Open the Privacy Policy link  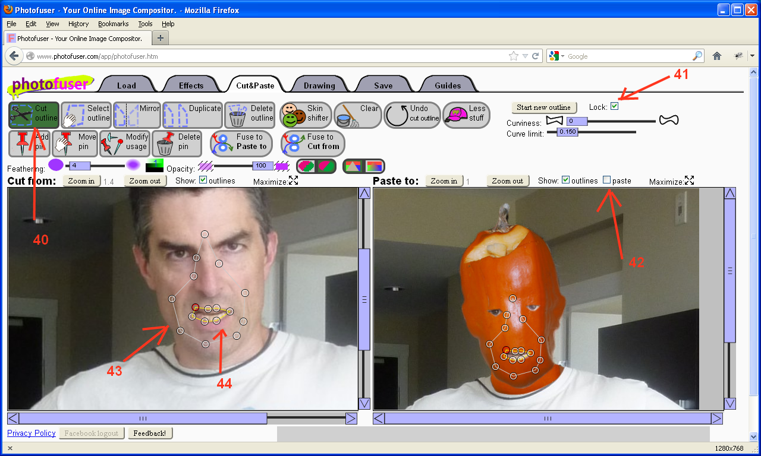[x=32, y=433]
